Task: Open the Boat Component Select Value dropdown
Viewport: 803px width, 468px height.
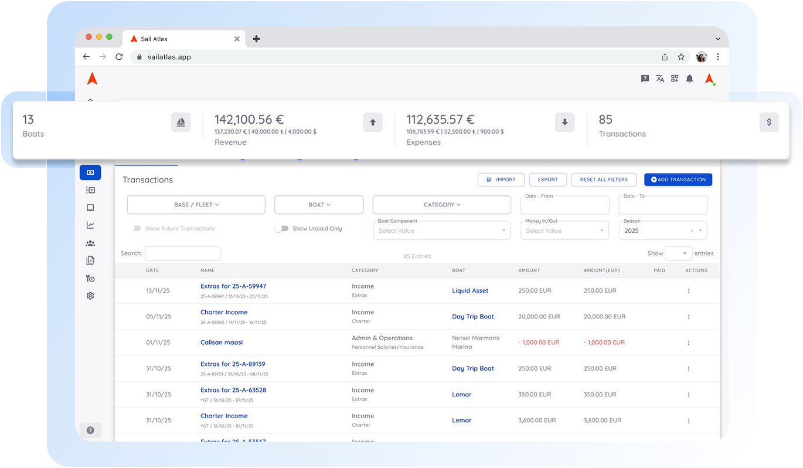Action: [441, 230]
